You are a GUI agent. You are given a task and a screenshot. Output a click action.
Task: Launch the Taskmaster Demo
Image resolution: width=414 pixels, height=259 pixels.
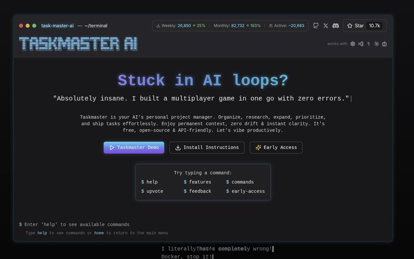click(134, 148)
